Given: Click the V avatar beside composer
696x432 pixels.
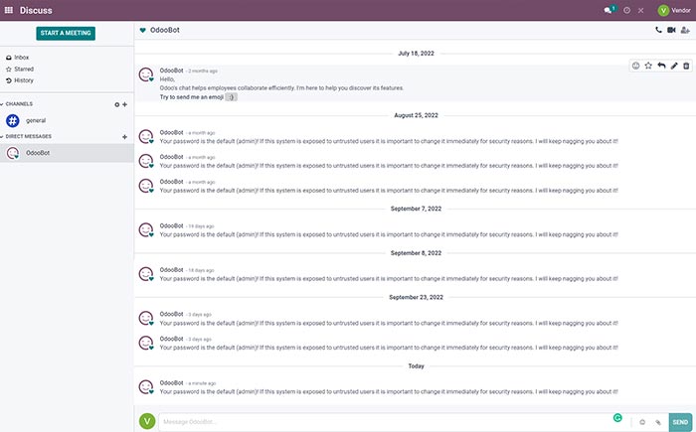Looking at the screenshot, I should (147, 421).
